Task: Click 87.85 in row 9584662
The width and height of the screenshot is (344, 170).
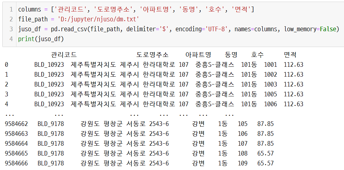Action: (x=266, y=124)
